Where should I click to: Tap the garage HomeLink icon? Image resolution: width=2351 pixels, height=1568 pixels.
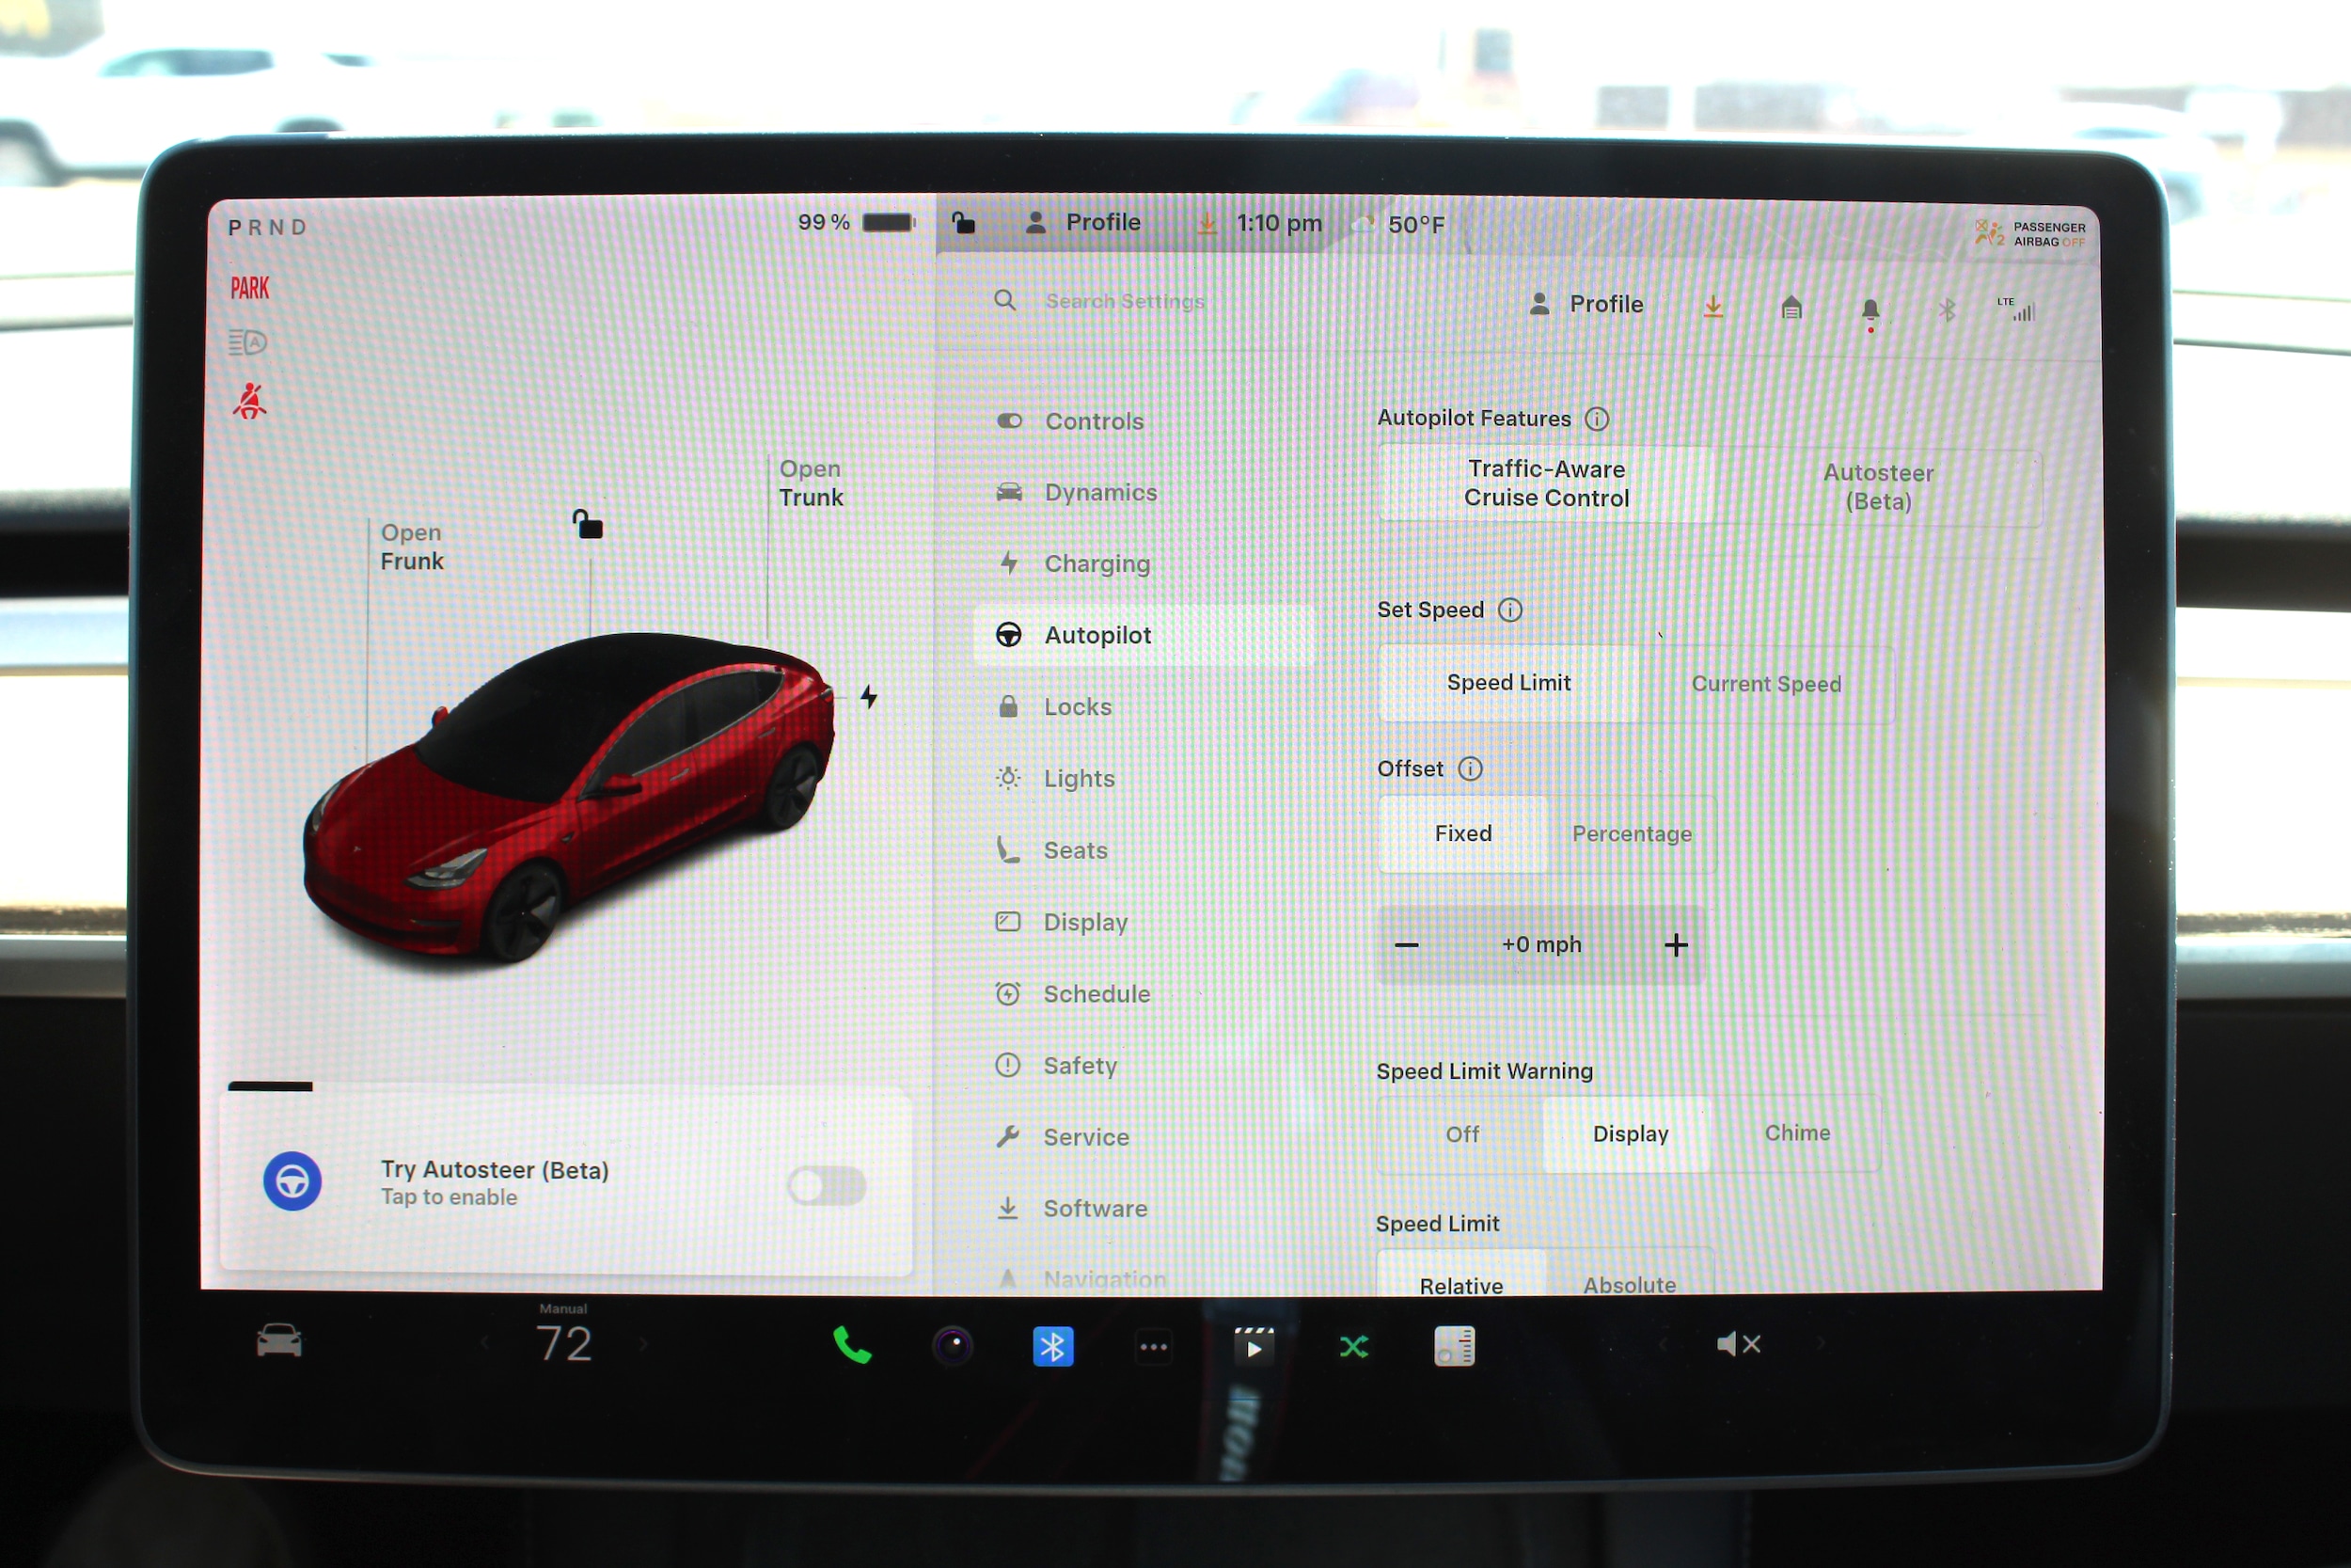tap(1791, 308)
